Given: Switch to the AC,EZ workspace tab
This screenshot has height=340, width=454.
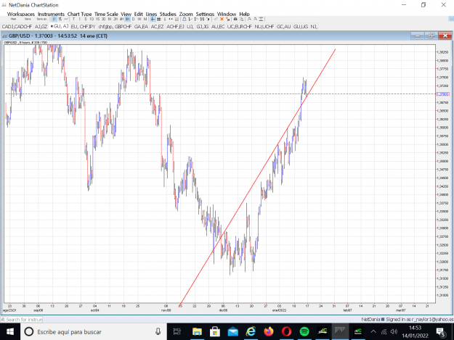Looking at the screenshot, I should (157, 27).
